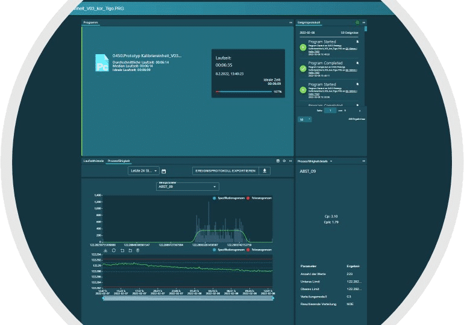Click the ABST_09 heading in details panel

(x=308, y=172)
